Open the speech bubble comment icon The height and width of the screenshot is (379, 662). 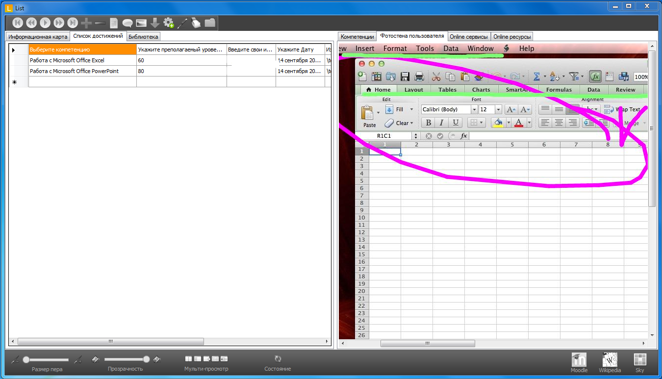(127, 23)
